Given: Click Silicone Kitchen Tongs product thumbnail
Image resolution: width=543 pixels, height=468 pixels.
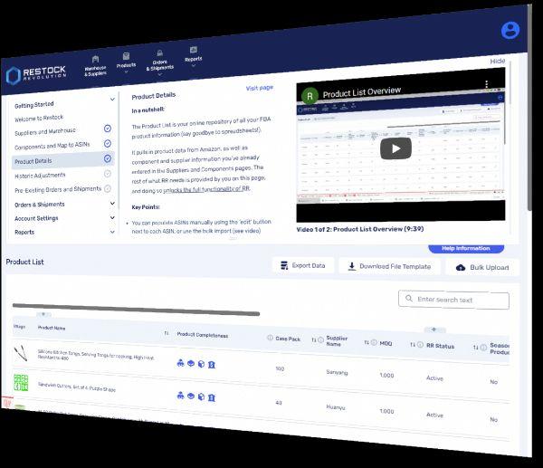Looking at the screenshot, I should tap(20, 353).
